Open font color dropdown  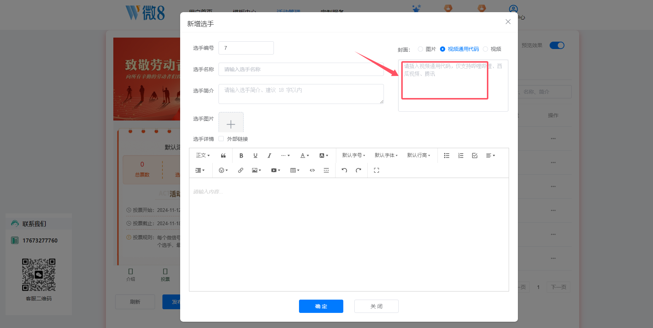(305, 156)
